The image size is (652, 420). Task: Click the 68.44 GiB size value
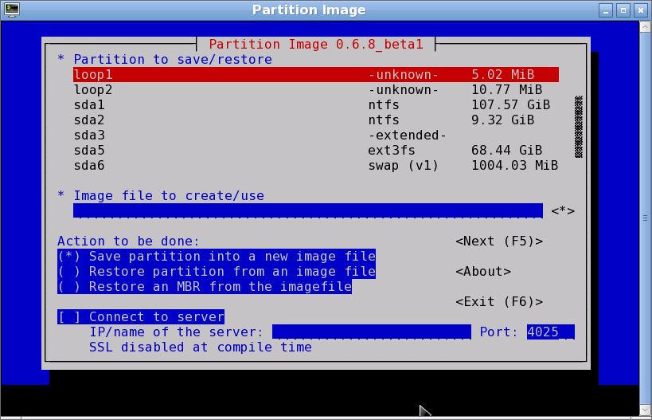coord(506,151)
